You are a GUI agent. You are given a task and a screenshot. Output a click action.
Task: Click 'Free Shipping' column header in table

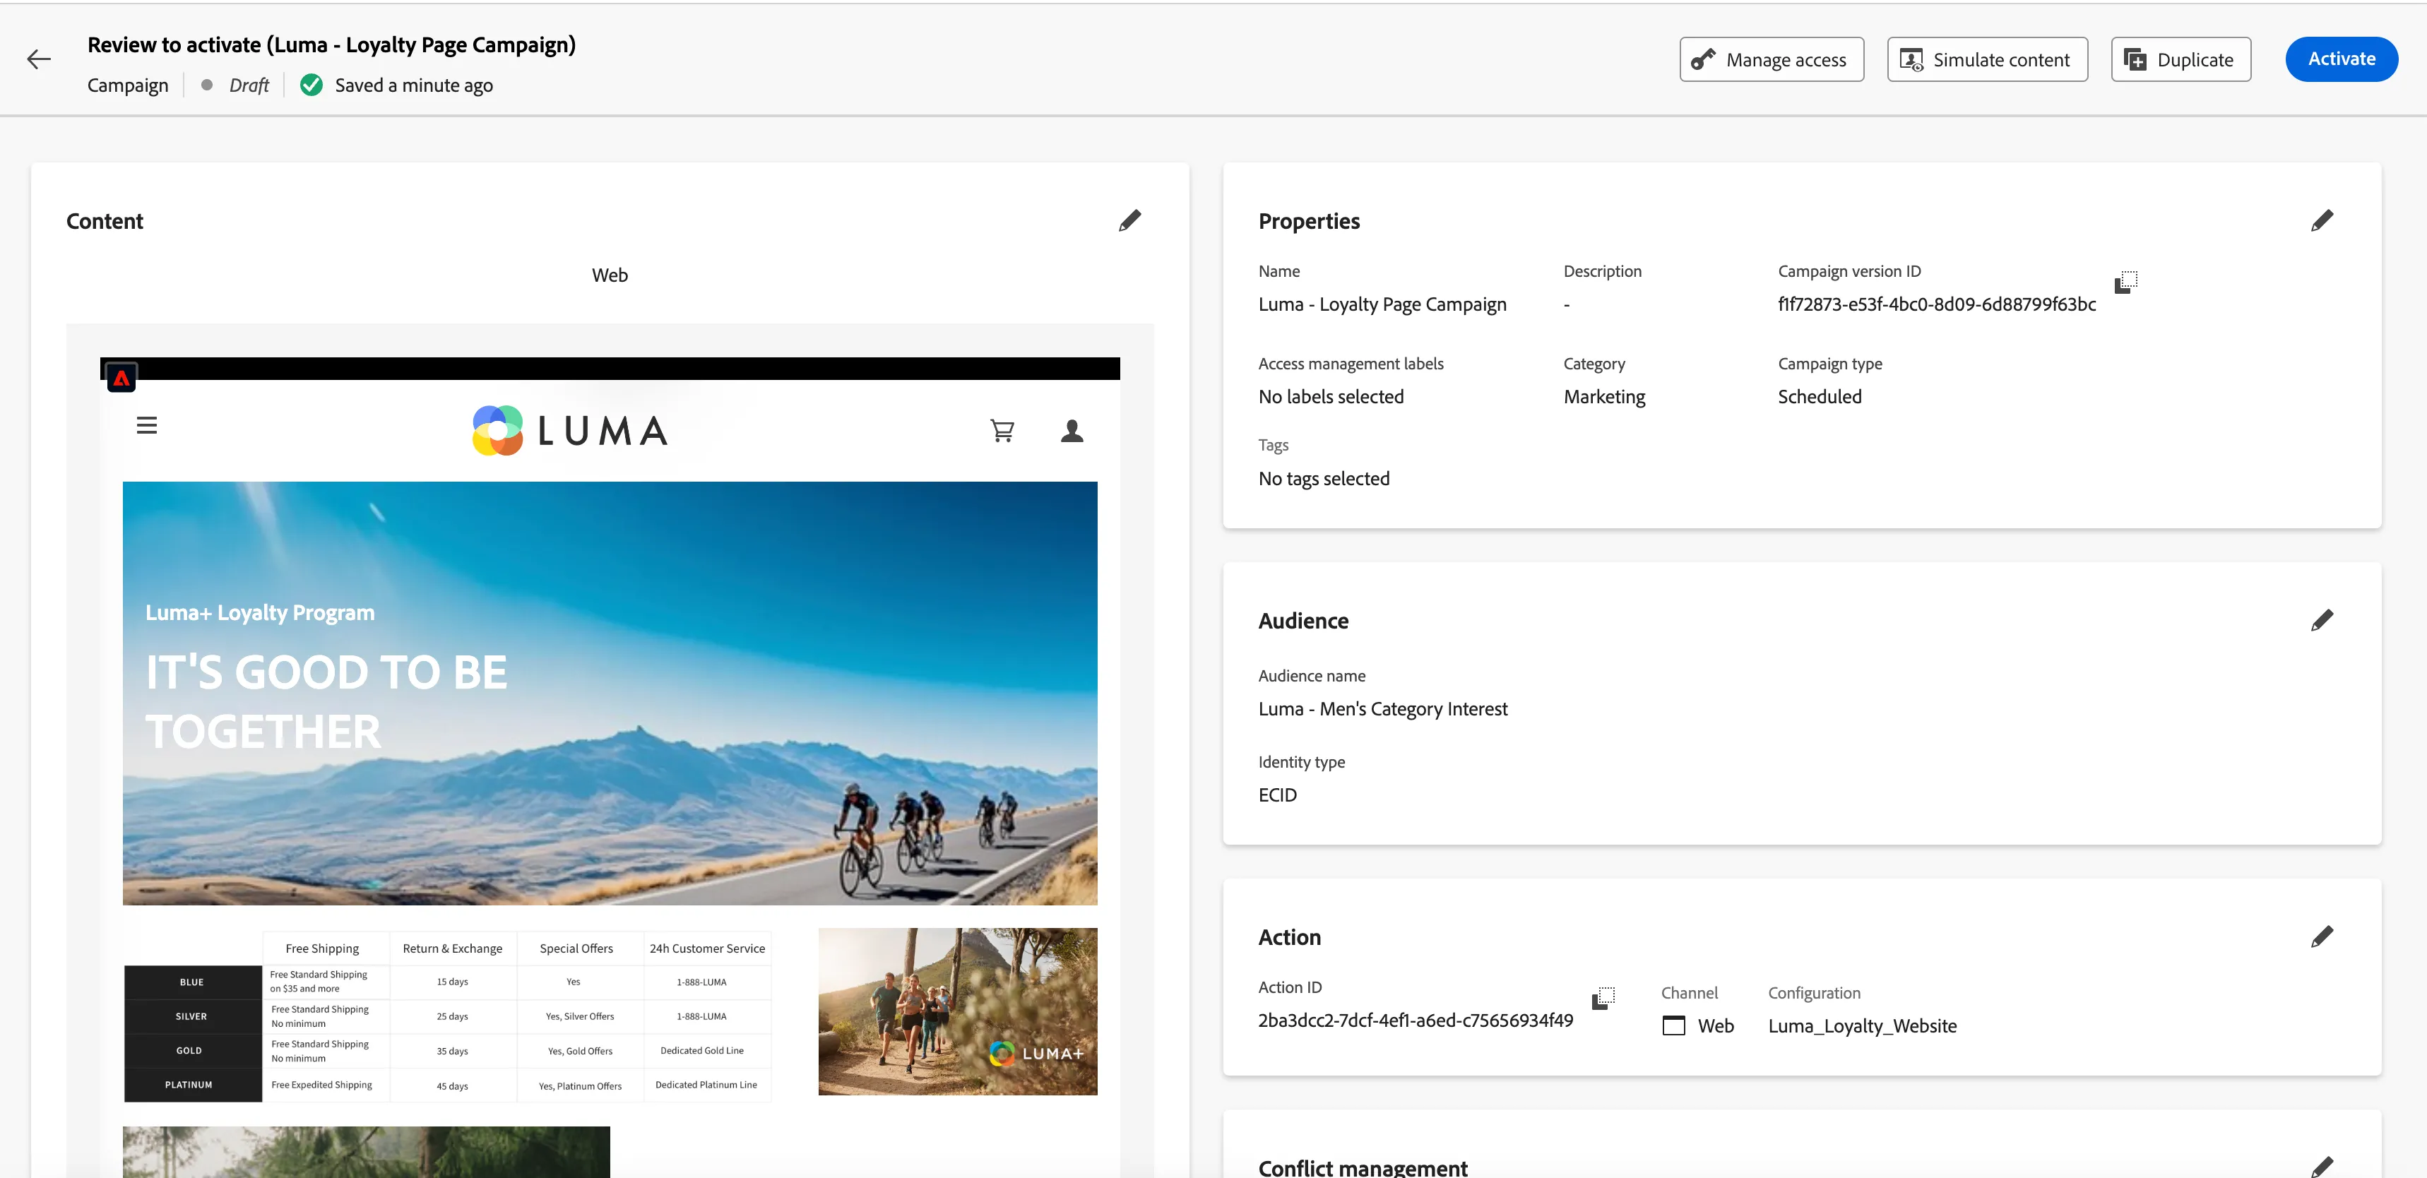(x=322, y=948)
